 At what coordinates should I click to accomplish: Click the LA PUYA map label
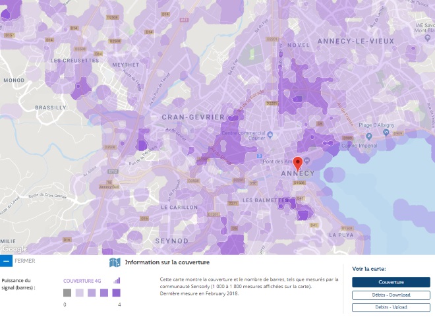click(x=341, y=235)
